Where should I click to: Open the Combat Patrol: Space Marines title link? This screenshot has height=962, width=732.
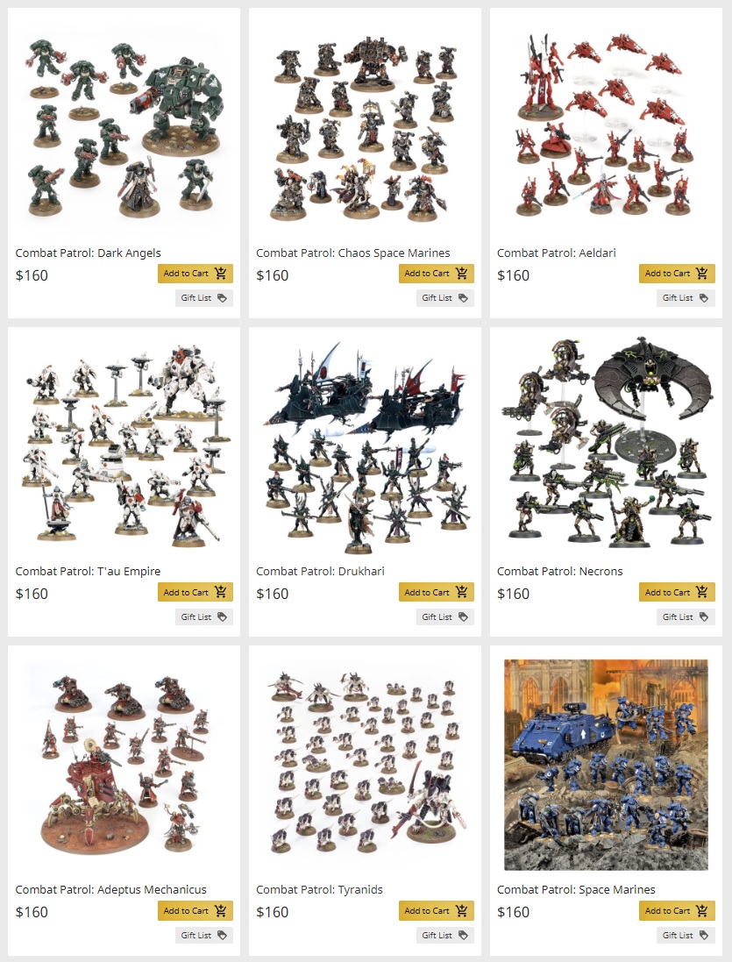coord(576,889)
